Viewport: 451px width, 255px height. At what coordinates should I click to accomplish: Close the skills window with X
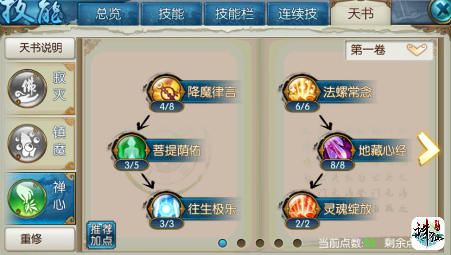441,11
